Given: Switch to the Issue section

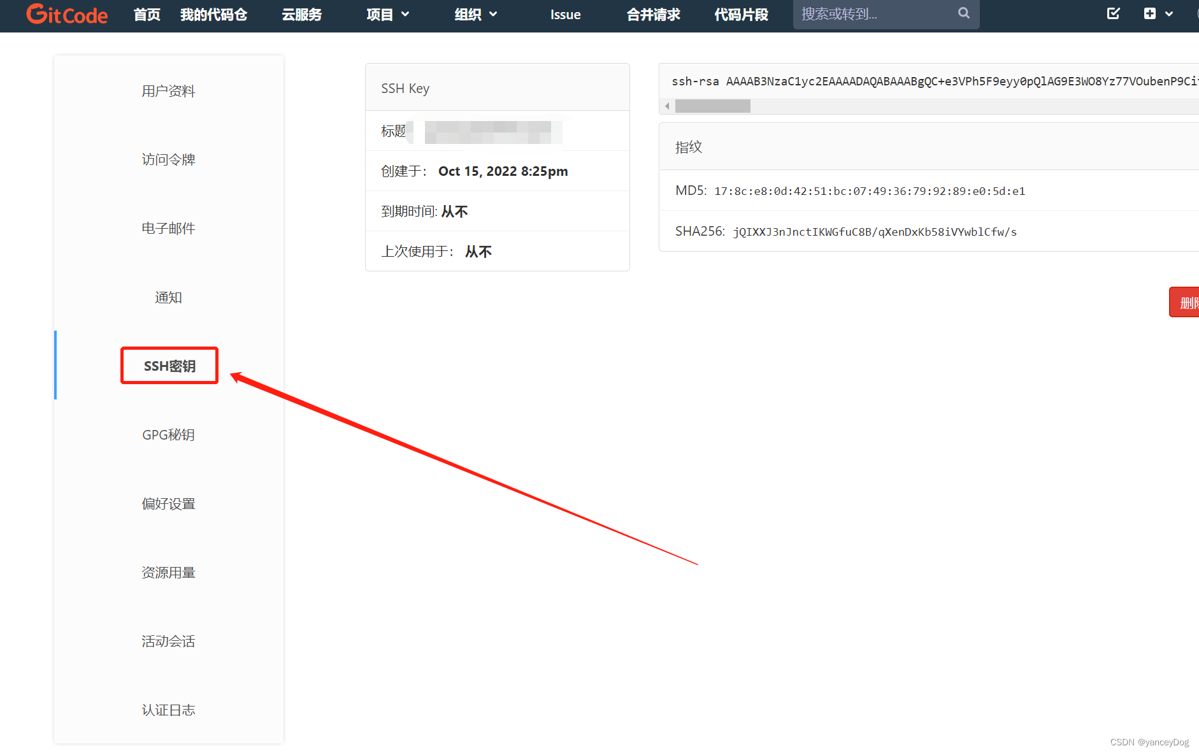Looking at the screenshot, I should pyautogui.click(x=564, y=14).
